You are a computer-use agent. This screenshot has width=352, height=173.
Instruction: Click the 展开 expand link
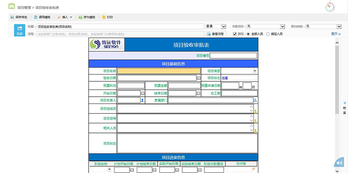coord(336,34)
